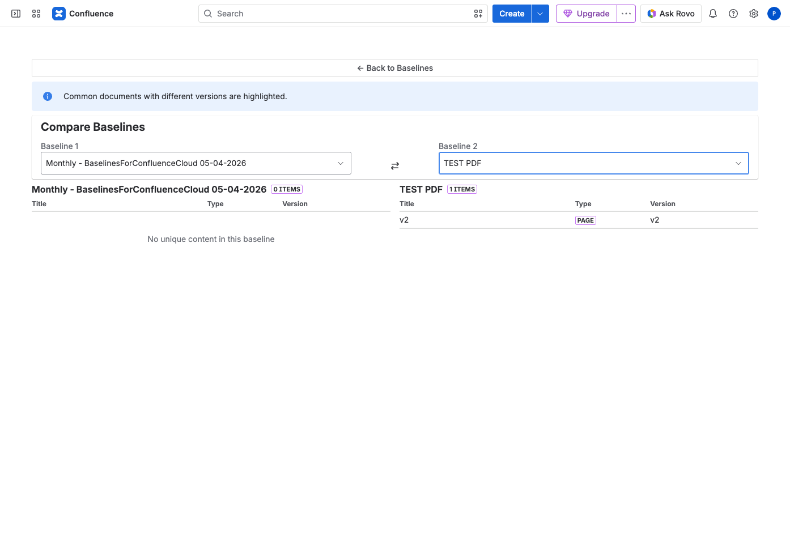Screen dimensions: 790x545
Task: Click the Ask Rovo button
Action: point(671,14)
